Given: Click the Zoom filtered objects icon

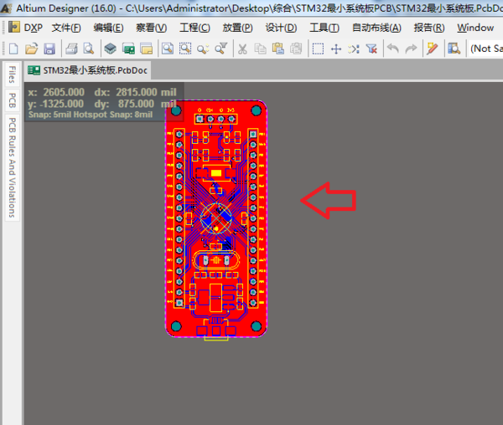Looking at the screenshot, I should pyautogui.click(x=221, y=49).
